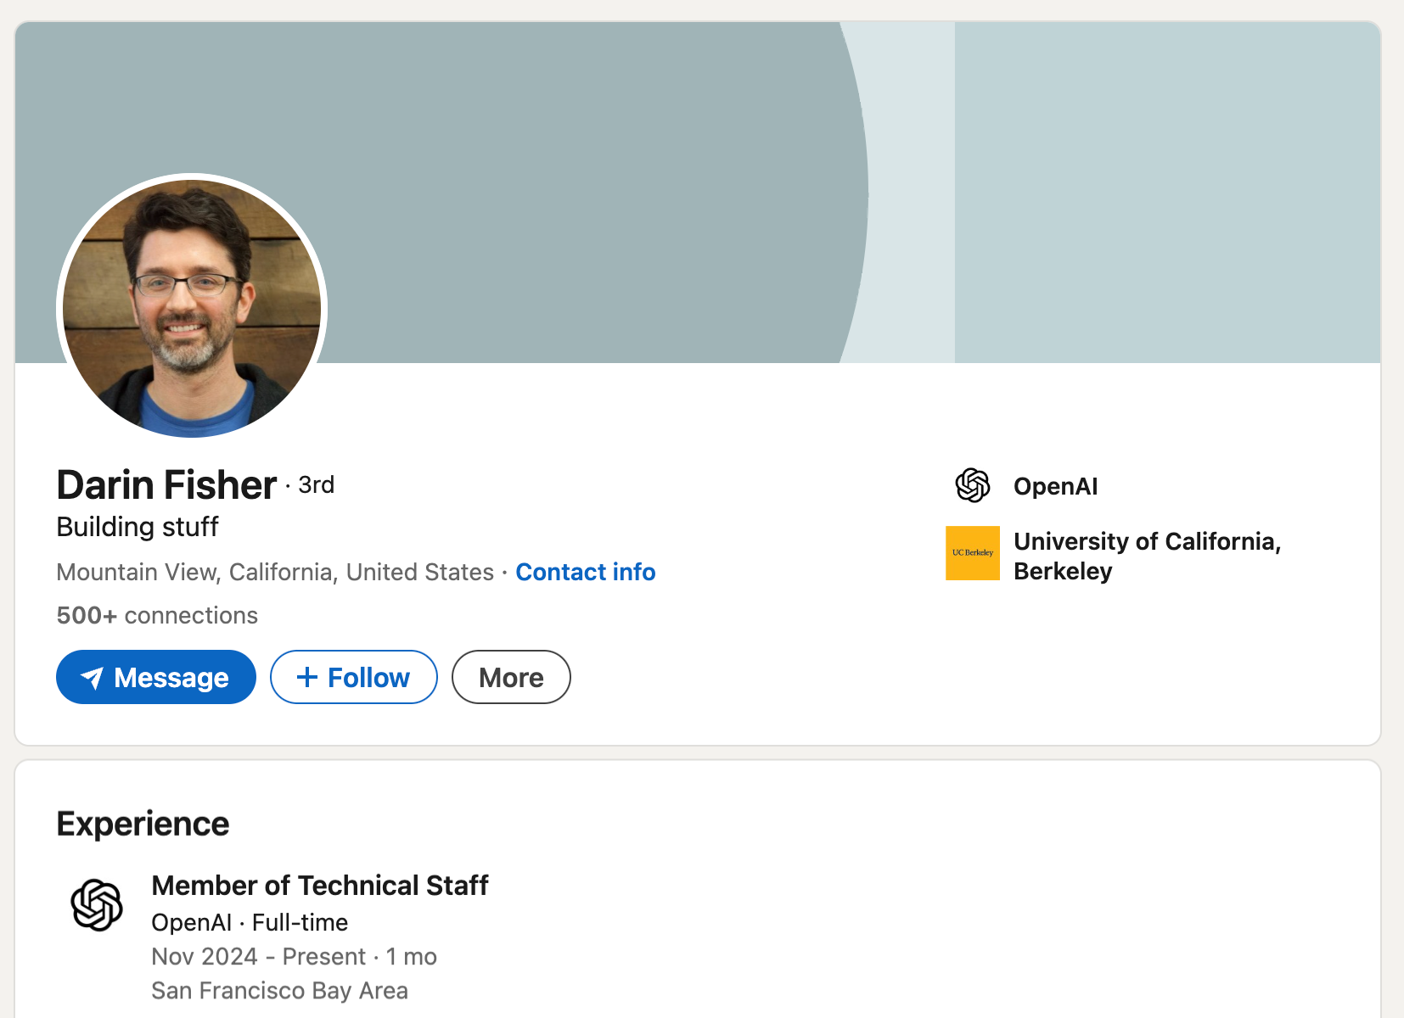
Task: Click the OpenAI company name link
Action: tap(1056, 486)
